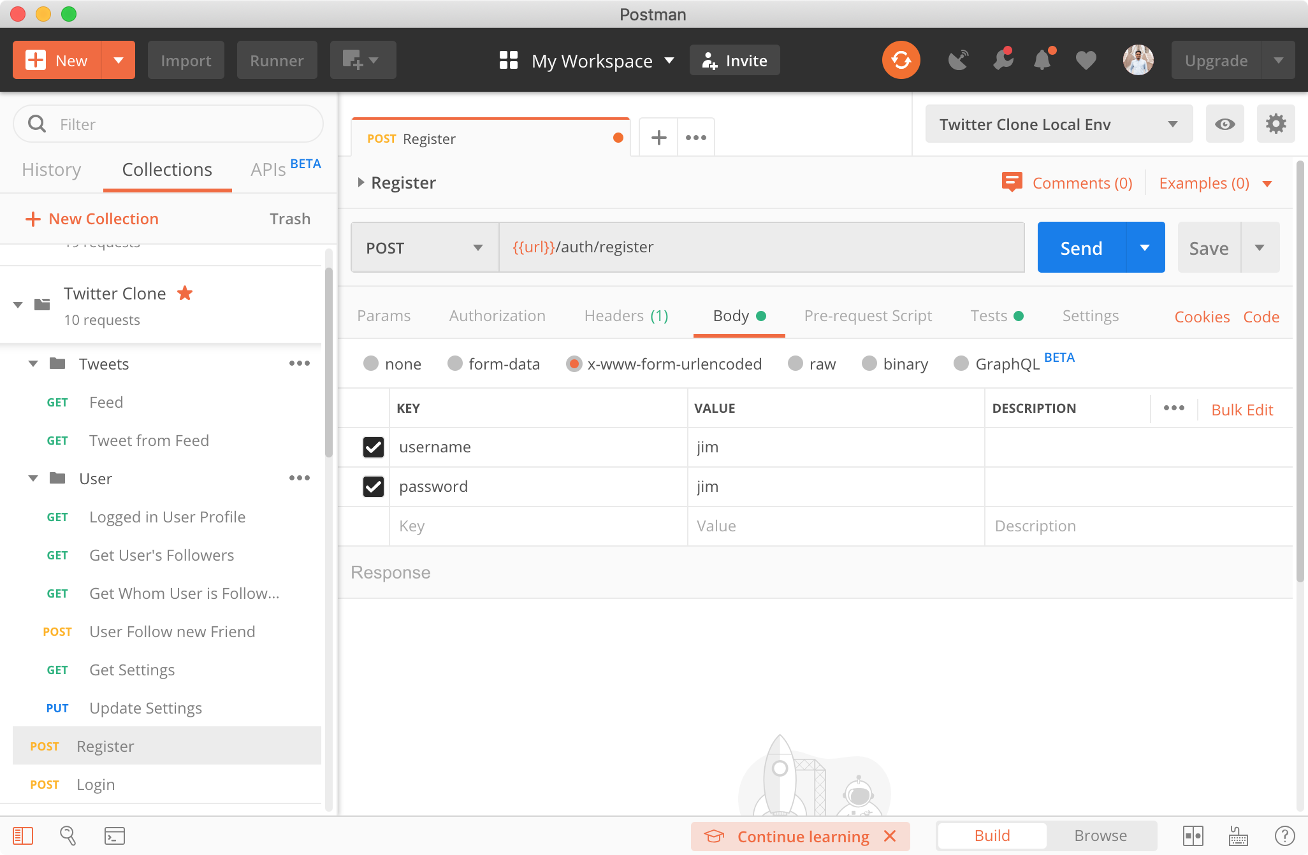This screenshot has height=855, width=1308.
Task: Click the orange sync status icon
Action: click(x=901, y=61)
